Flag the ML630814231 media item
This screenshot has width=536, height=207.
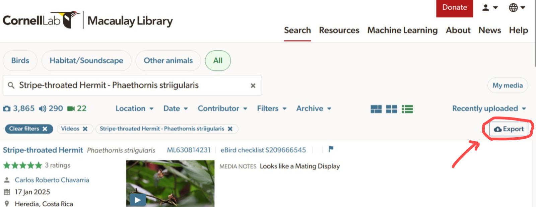coord(331,150)
